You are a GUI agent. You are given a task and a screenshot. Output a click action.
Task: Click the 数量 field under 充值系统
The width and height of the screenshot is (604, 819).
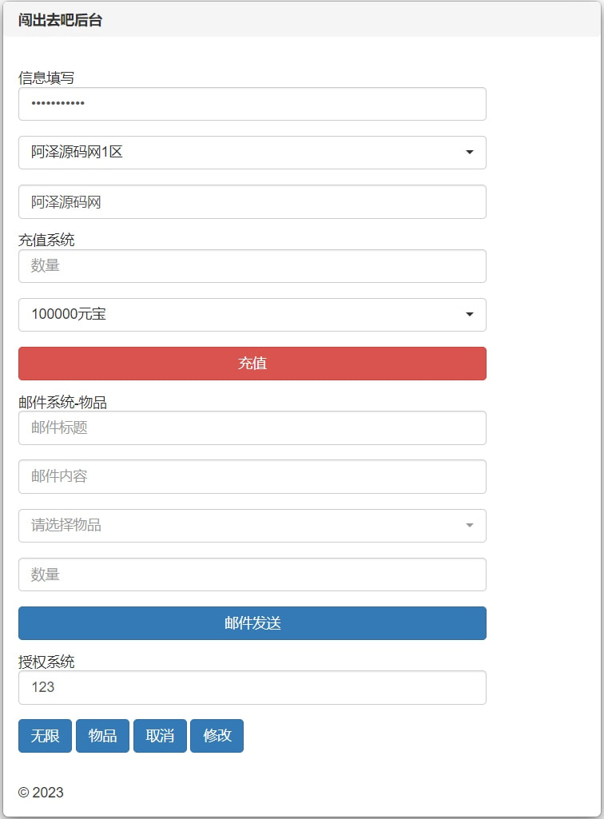252,266
